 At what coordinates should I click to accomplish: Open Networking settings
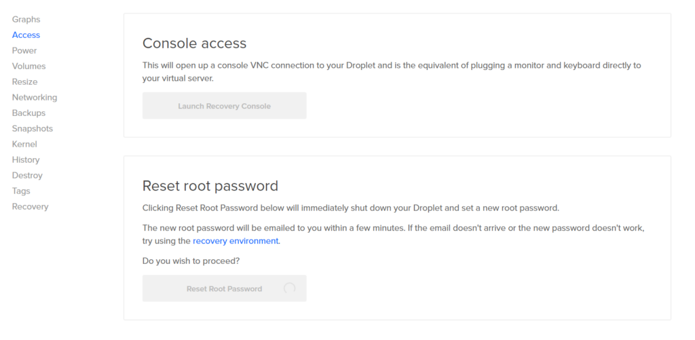pyautogui.click(x=35, y=98)
